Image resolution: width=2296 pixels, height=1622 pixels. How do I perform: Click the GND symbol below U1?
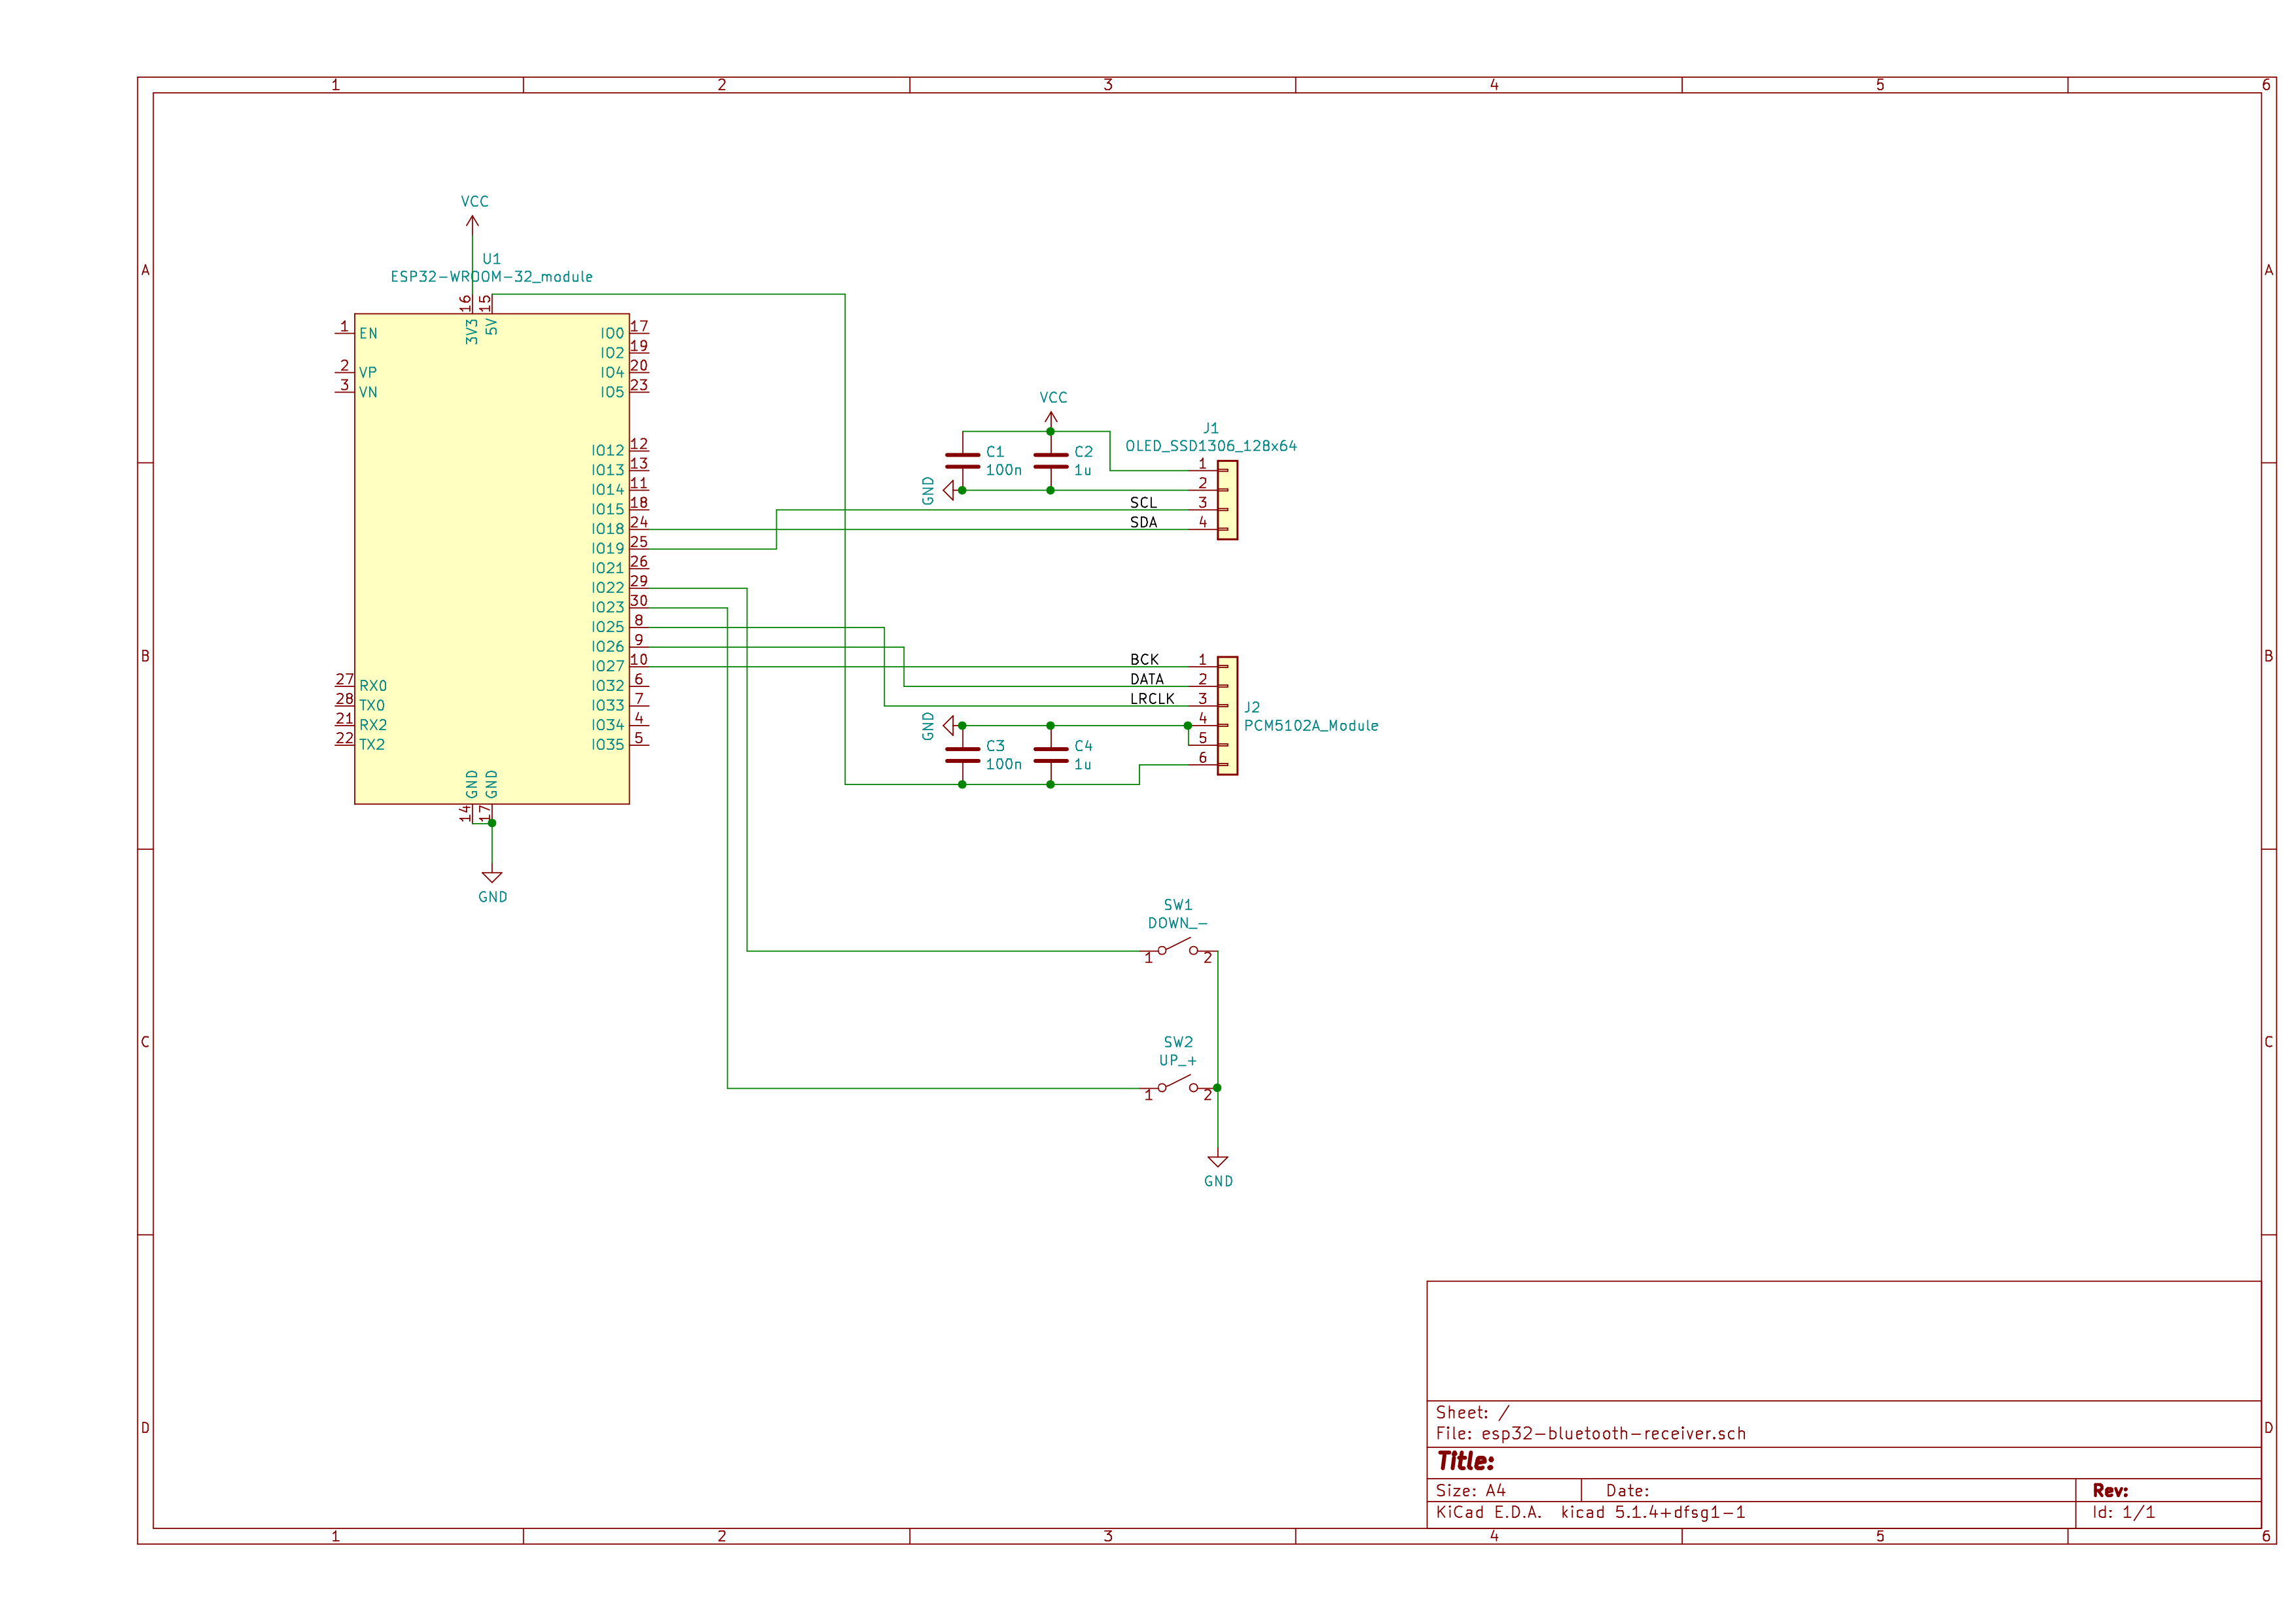point(491,877)
